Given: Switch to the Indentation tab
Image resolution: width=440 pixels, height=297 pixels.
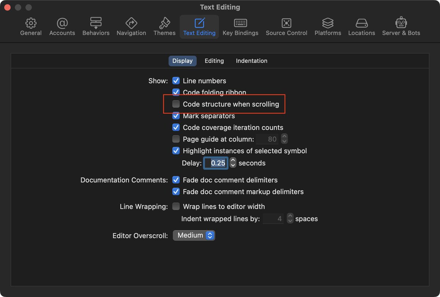Looking at the screenshot, I should pos(252,61).
